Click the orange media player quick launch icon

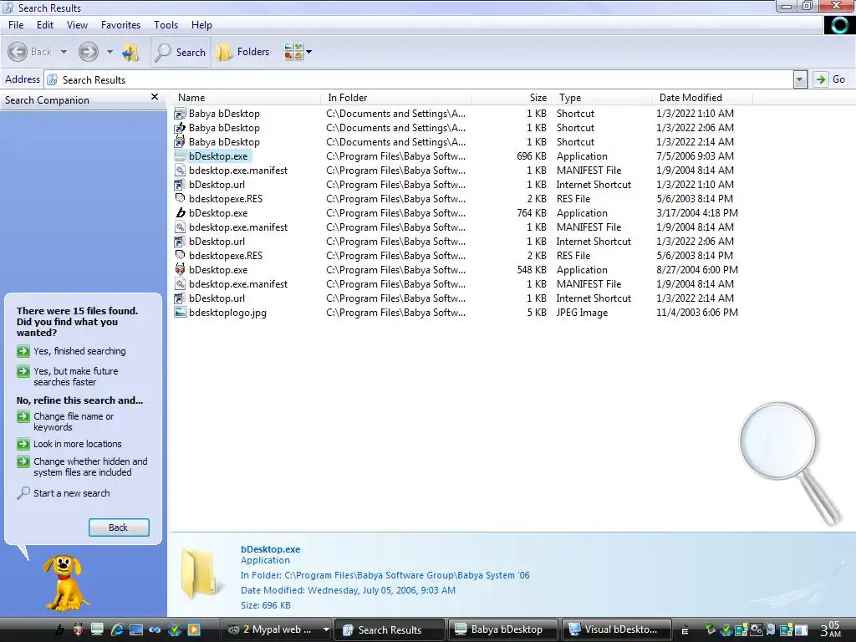(x=193, y=629)
